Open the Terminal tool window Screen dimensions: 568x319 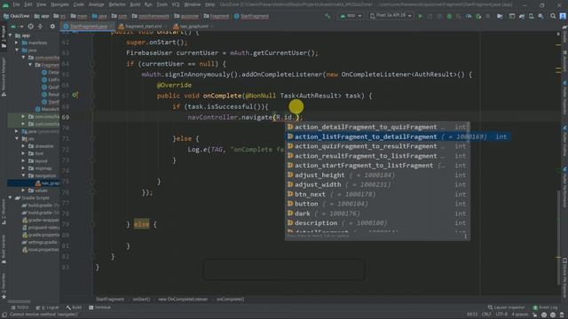(99, 307)
